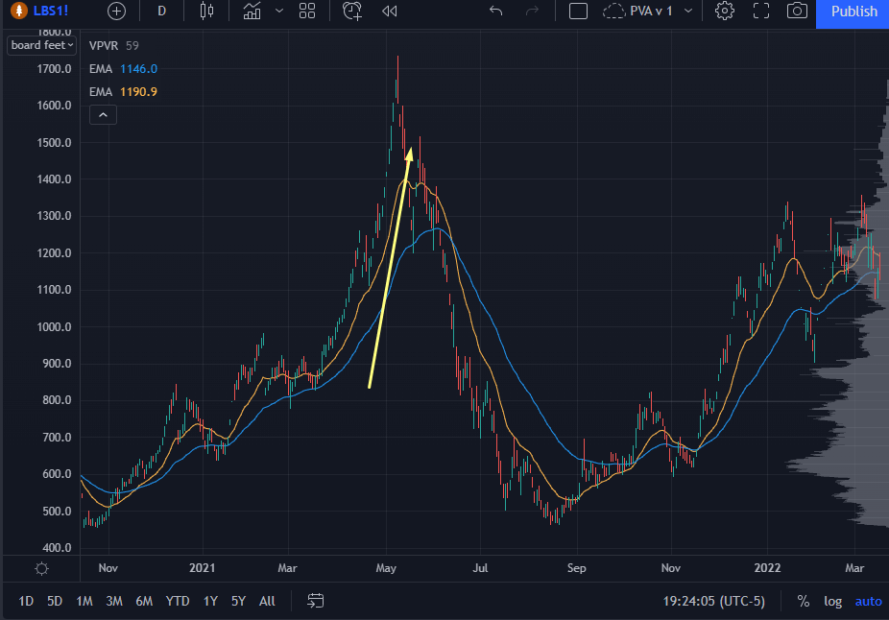Expand the layout management dropdown arrow
Image resolution: width=889 pixels, height=620 pixels.
688,11
